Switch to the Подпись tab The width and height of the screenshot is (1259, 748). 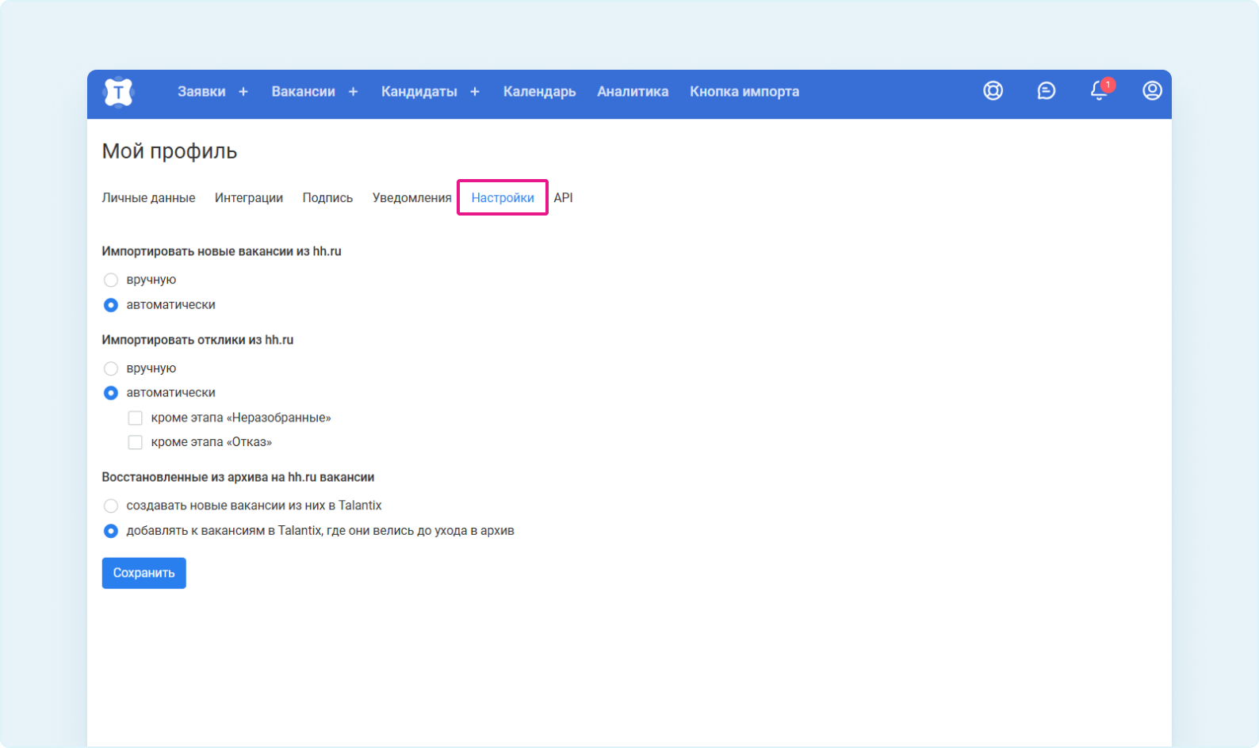[327, 198]
